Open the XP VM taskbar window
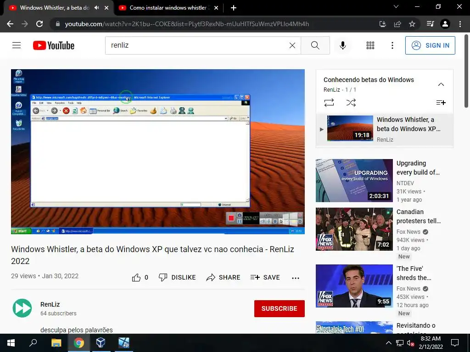Viewport: 470px width, 352px height. pos(123,343)
